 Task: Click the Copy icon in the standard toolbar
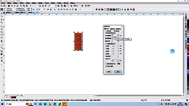[x=24, y=6]
